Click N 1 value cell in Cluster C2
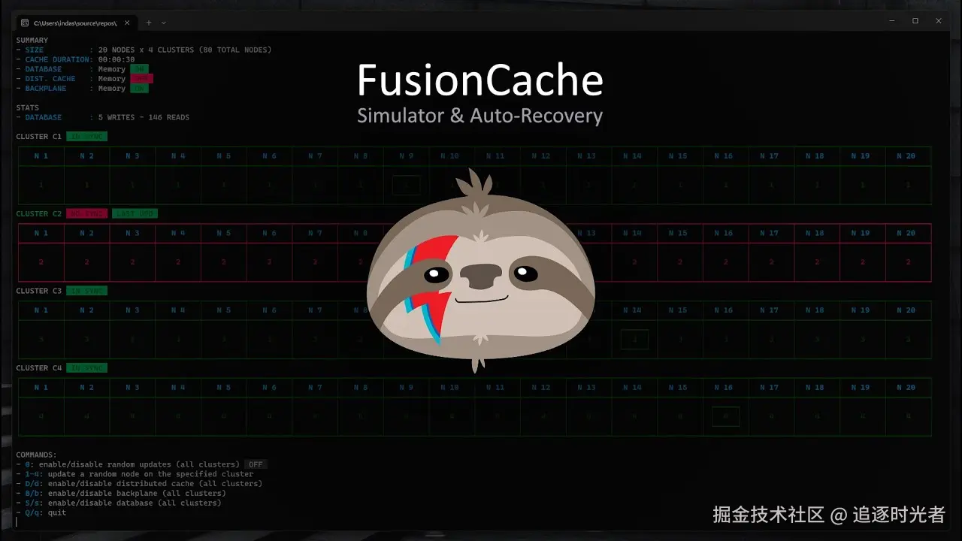 click(41, 262)
